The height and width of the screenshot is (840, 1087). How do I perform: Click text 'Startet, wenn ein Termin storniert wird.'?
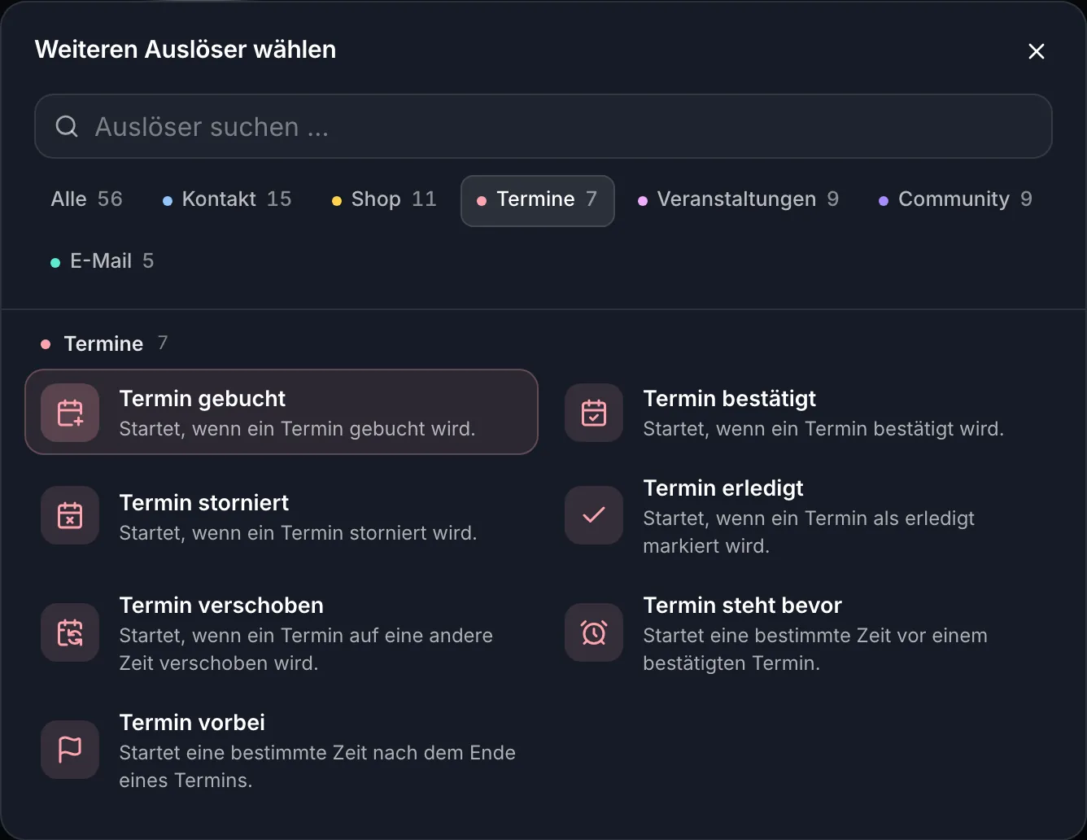point(298,533)
